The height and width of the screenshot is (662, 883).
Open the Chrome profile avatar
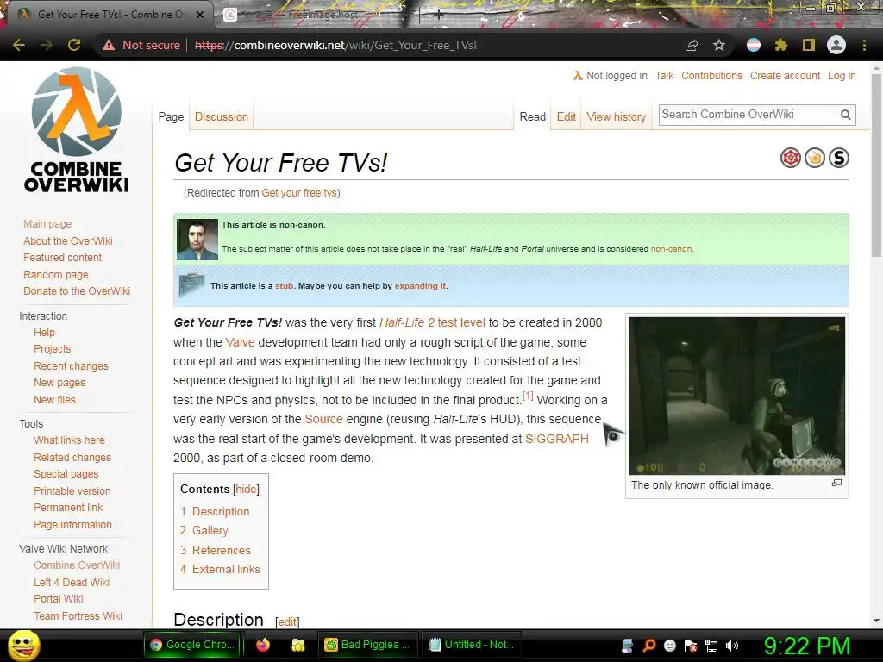[x=836, y=45]
